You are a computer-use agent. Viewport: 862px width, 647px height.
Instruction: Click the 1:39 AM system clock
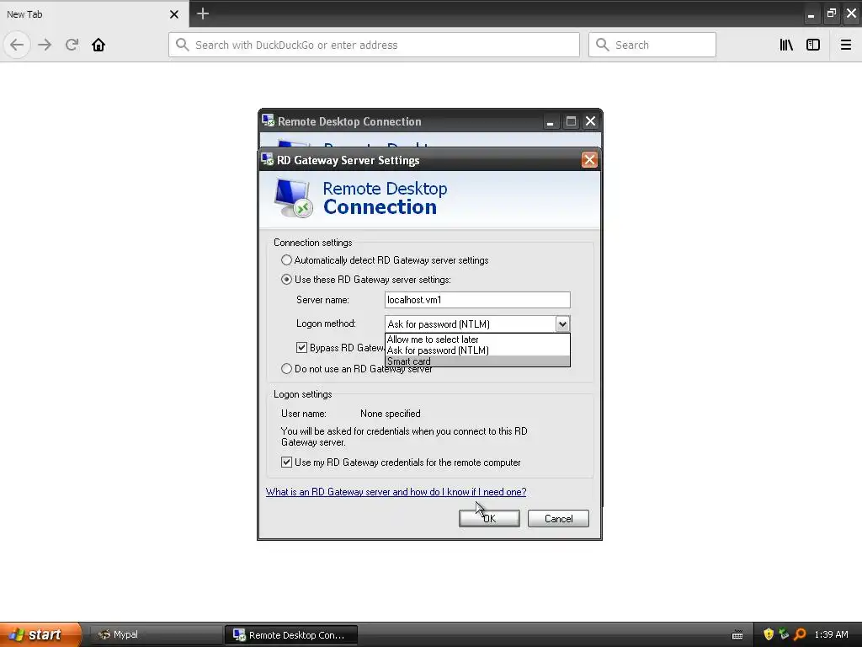(831, 634)
